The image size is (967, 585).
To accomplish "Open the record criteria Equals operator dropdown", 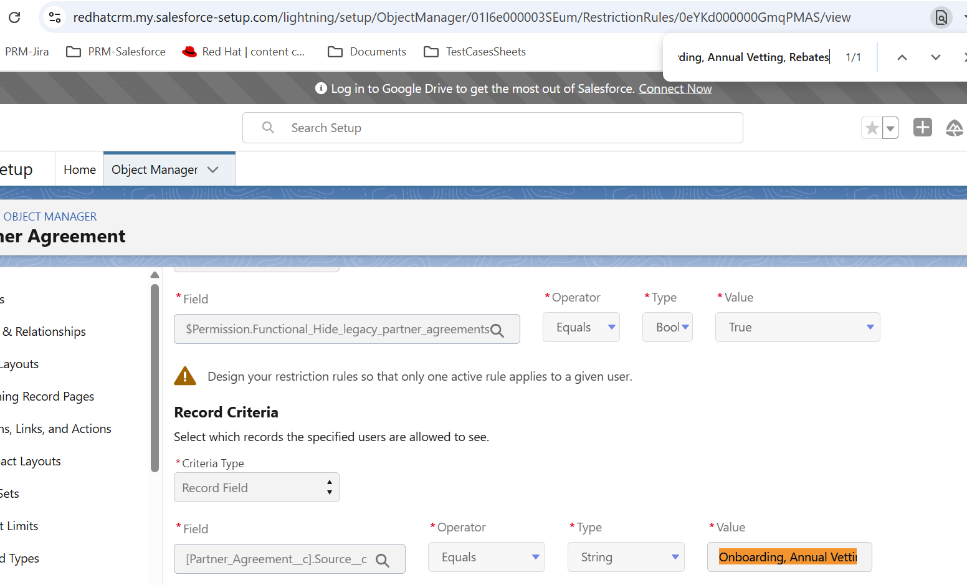I will coord(486,557).
